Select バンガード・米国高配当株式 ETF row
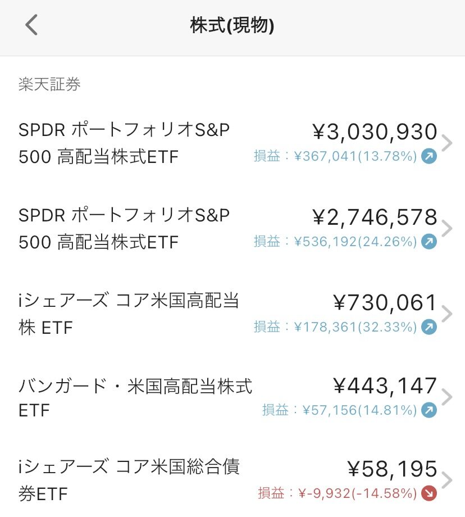The height and width of the screenshot is (517, 465). (233, 397)
